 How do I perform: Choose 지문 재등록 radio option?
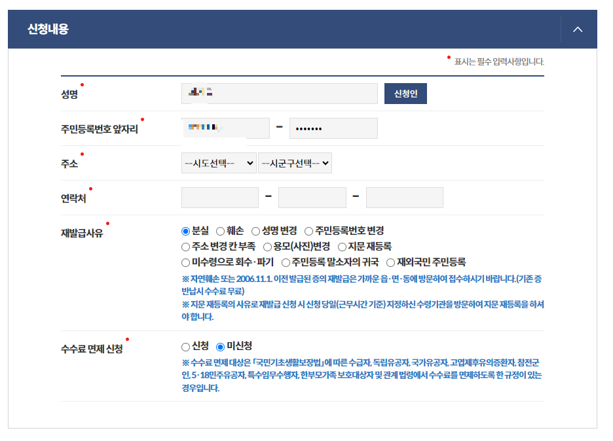click(342, 247)
